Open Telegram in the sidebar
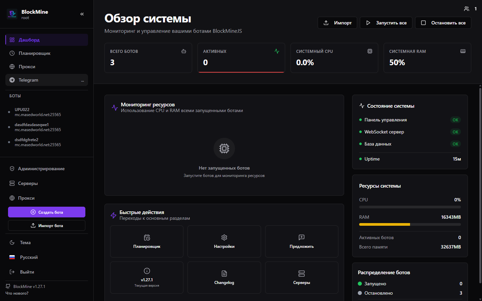Viewport: 482px width, 301px height. pos(47,80)
